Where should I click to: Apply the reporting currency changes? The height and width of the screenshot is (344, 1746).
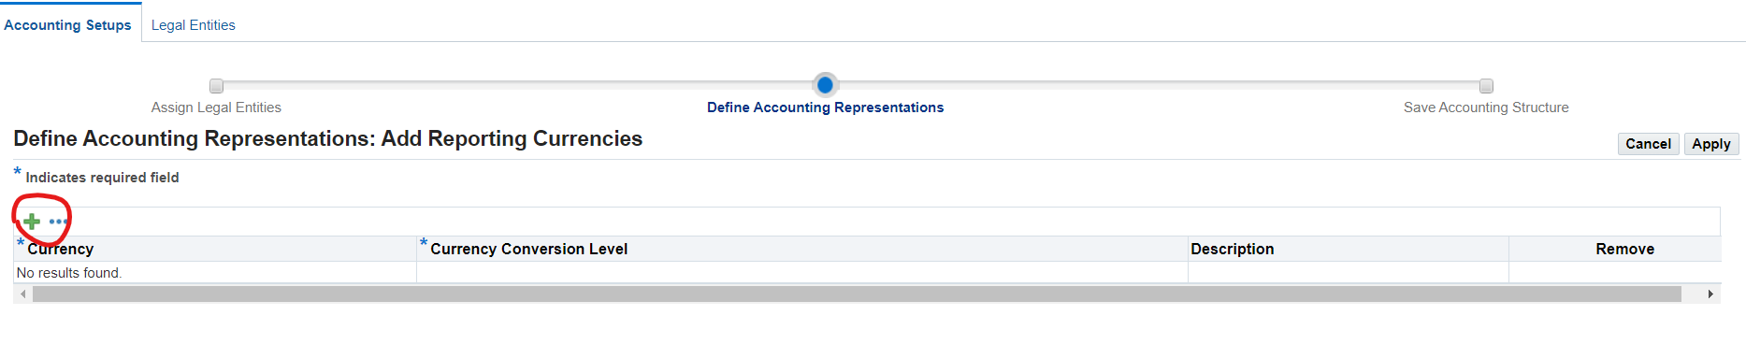tap(1710, 144)
